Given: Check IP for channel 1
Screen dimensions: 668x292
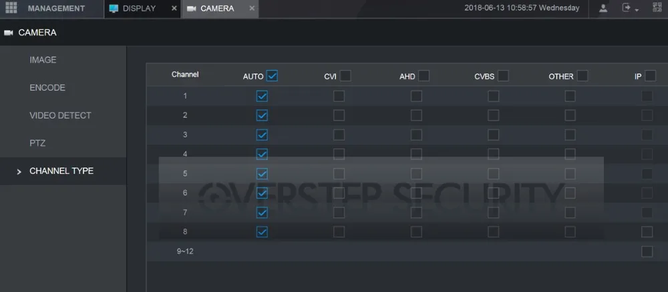Looking at the screenshot, I should pyautogui.click(x=647, y=96).
